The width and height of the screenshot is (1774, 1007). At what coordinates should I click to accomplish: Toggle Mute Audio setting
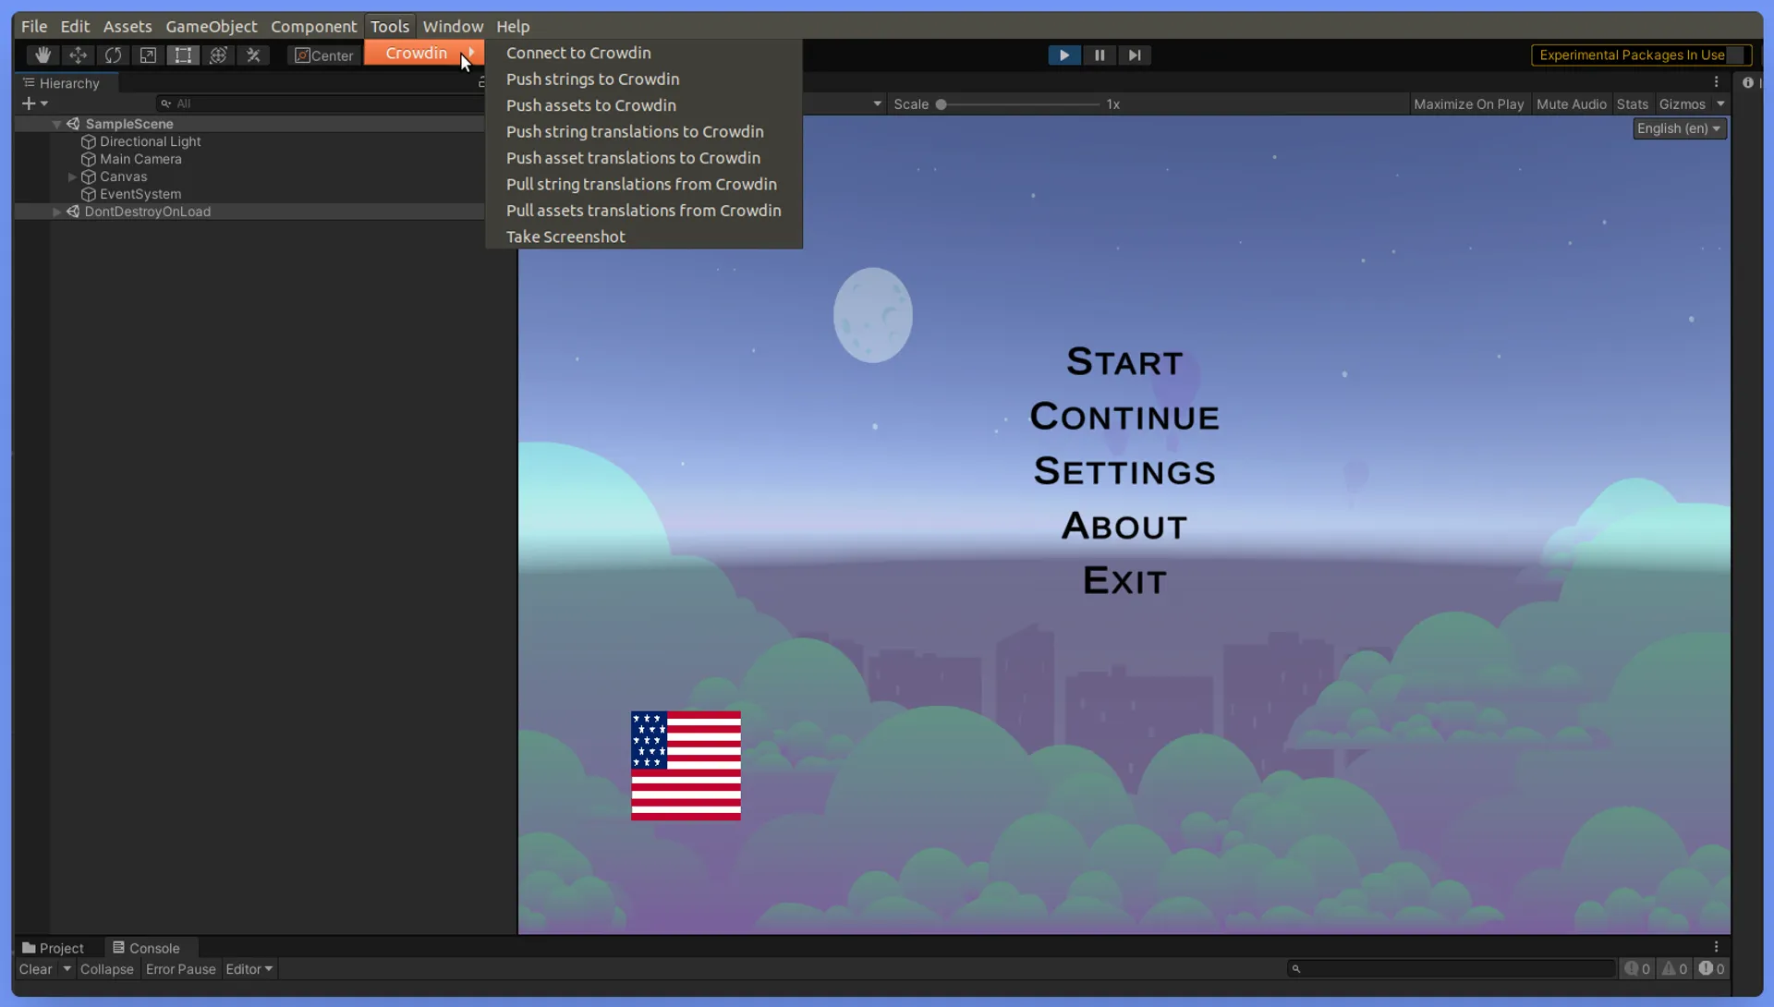point(1571,103)
